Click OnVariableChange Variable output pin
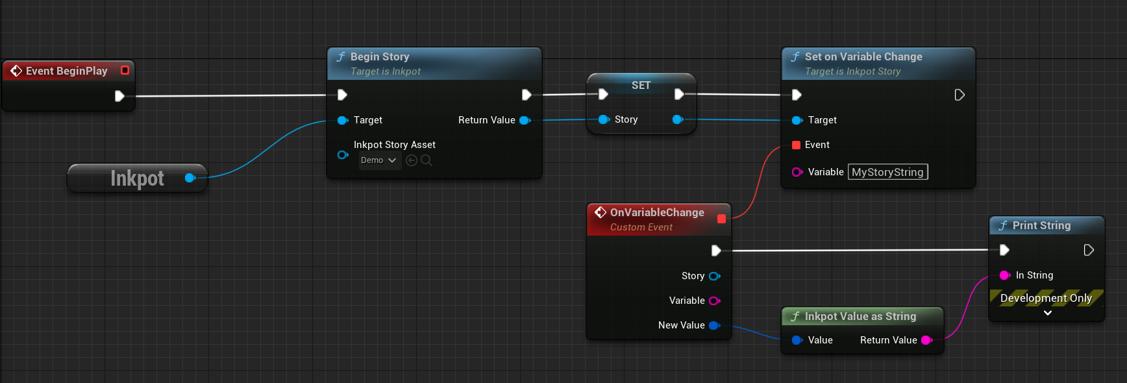The width and height of the screenshot is (1127, 383). click(715, 301)
